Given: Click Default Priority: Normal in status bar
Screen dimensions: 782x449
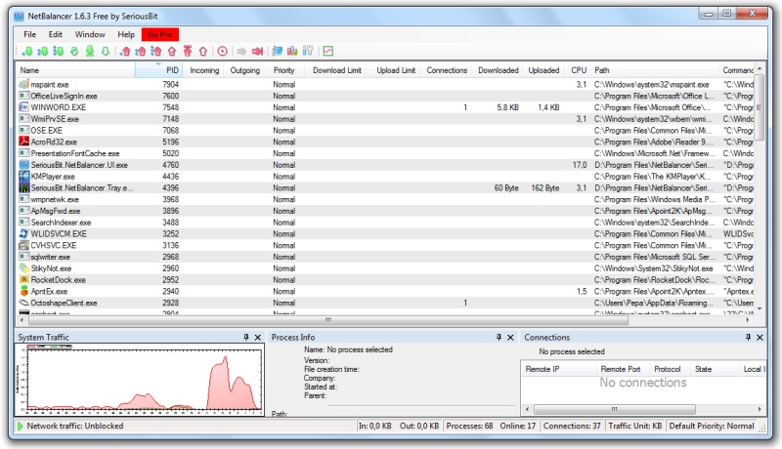Looking at the screenshot, I should (712, 427).
